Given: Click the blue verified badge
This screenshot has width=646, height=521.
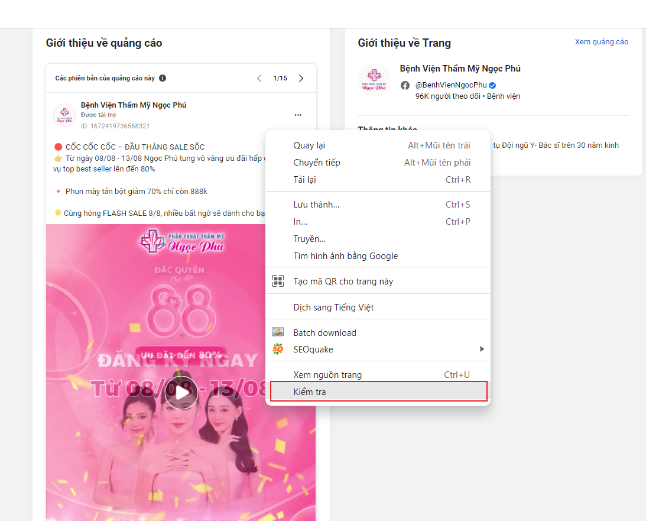Looking at the screenshot, I should click(x=492, y=85).
